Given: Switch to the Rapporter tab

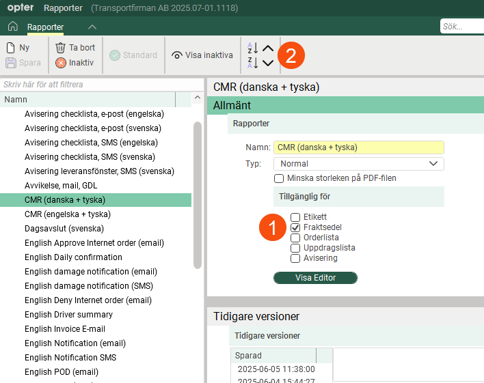Looking at the screenshot, I should pos(45,27).
